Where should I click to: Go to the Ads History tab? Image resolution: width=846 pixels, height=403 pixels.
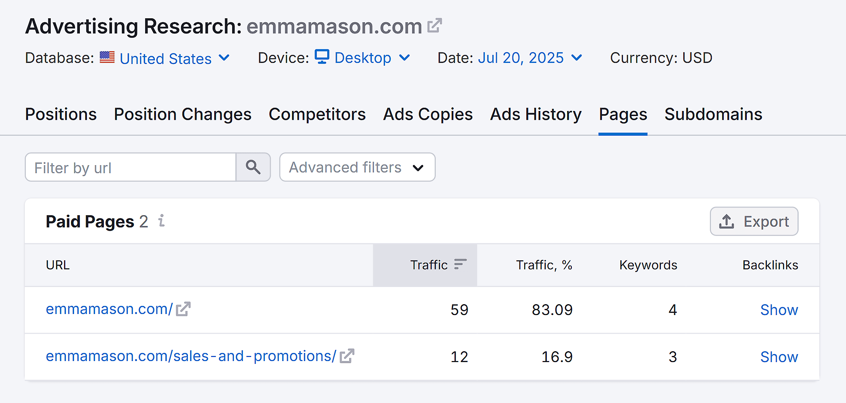click(536, 114)
